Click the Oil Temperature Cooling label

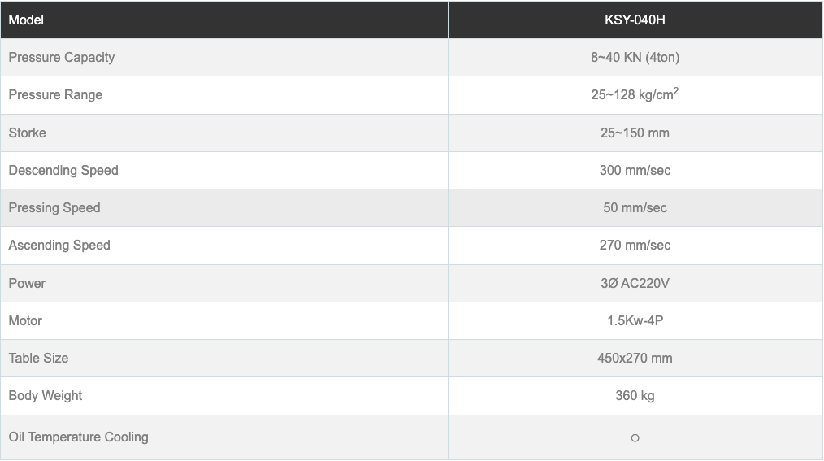point(79,437)
